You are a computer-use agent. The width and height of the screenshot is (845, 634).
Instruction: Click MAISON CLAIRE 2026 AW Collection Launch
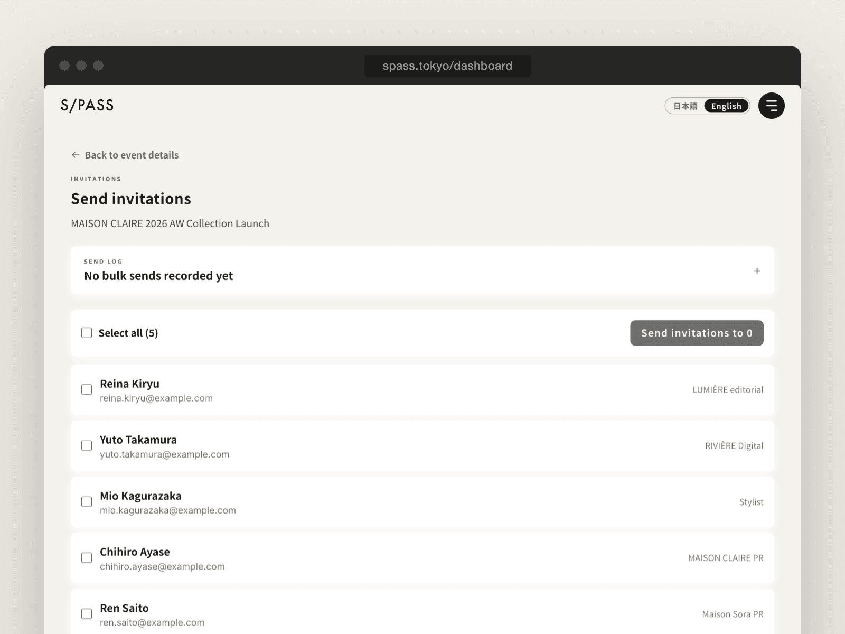[x=170, y=223]
